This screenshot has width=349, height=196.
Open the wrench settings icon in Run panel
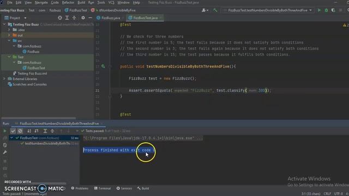(5, 152)
